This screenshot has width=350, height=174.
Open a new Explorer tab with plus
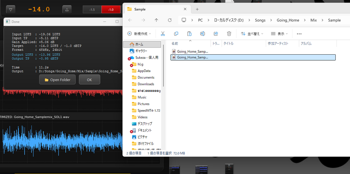point(197,9)
